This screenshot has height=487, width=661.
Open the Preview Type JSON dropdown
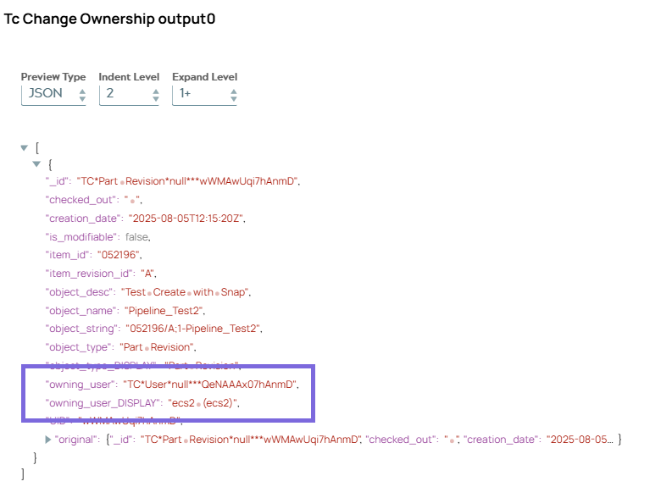click(53, 95)
